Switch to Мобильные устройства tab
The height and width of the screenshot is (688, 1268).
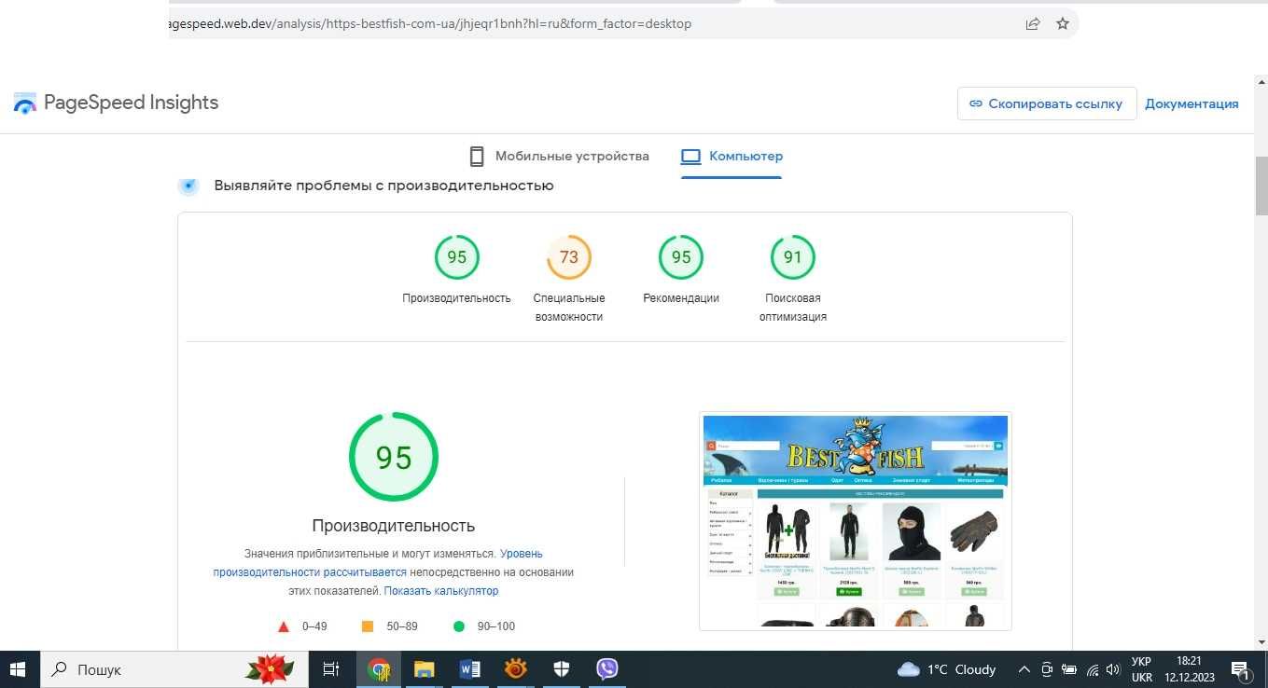click(x=559, y=156)
